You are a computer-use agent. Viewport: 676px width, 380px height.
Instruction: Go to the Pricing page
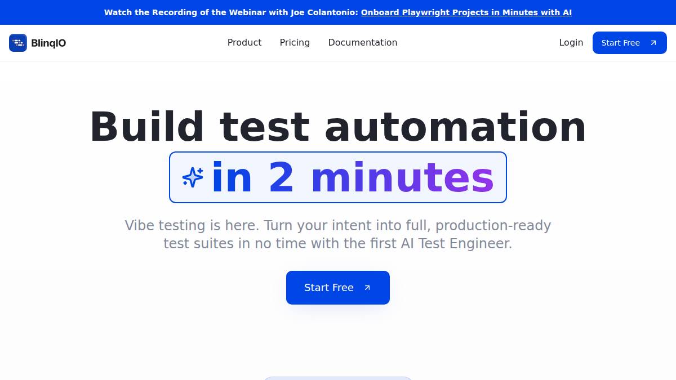[295, 43]
